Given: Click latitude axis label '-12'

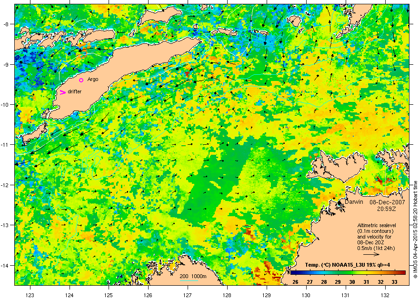Looking at the screenshot, I should (x=5, y=185).
